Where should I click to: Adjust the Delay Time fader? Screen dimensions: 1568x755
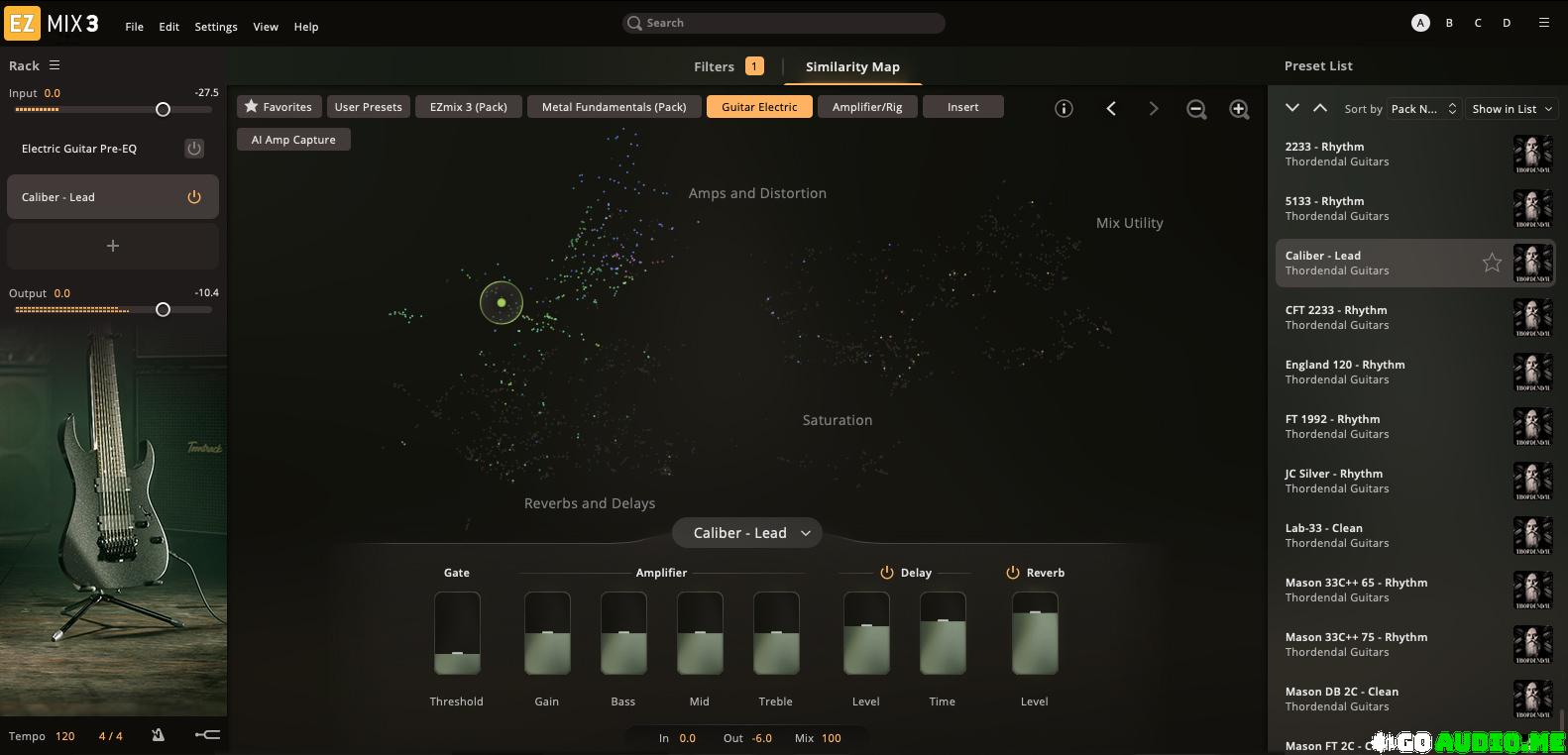tap(943, 633)
